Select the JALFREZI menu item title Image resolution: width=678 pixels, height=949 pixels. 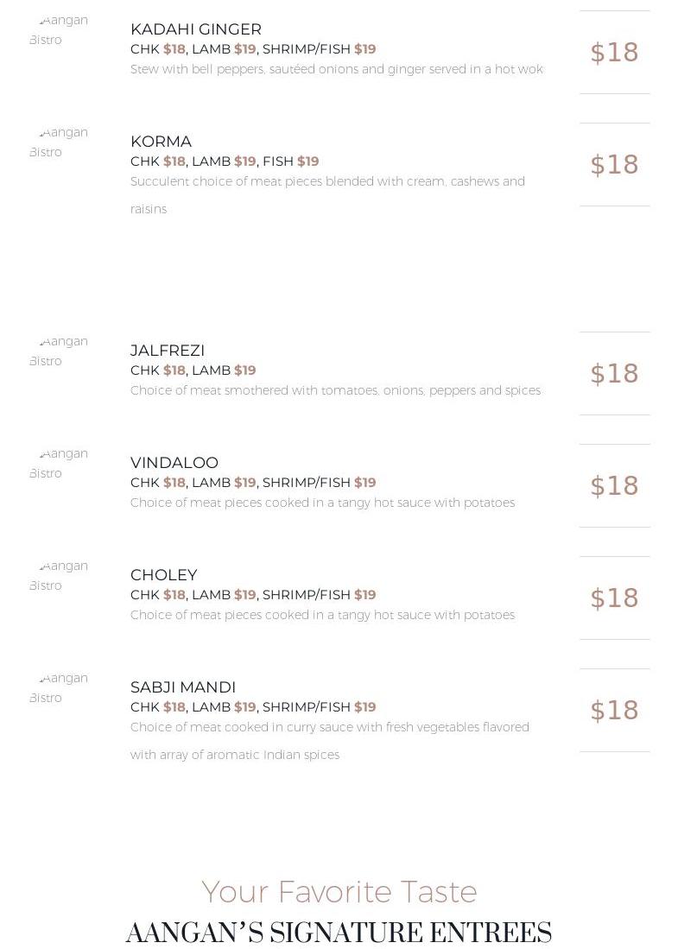(x=168, y=351)
